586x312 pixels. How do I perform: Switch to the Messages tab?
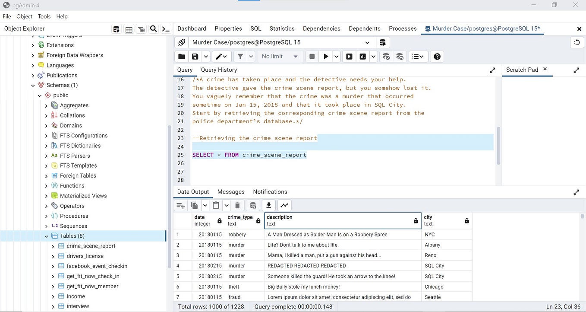pos(231,192)
